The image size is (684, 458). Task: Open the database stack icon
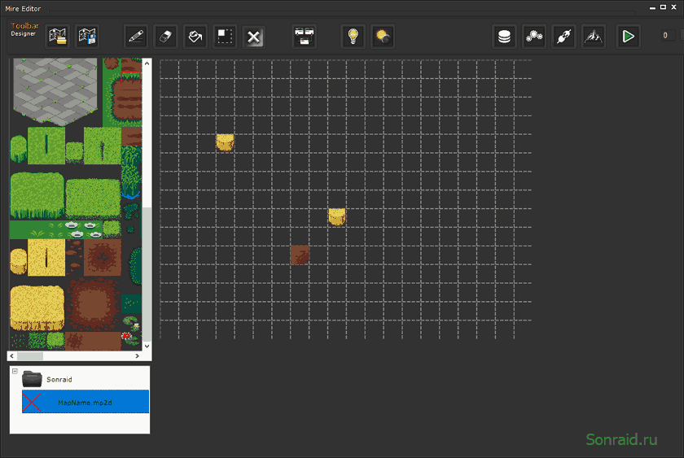pyautogui.click(x=504, y=36)
